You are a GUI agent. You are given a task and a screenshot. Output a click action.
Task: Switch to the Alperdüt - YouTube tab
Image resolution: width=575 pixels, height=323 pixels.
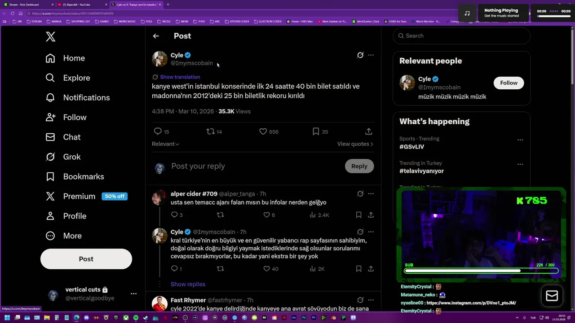point(82,4)
